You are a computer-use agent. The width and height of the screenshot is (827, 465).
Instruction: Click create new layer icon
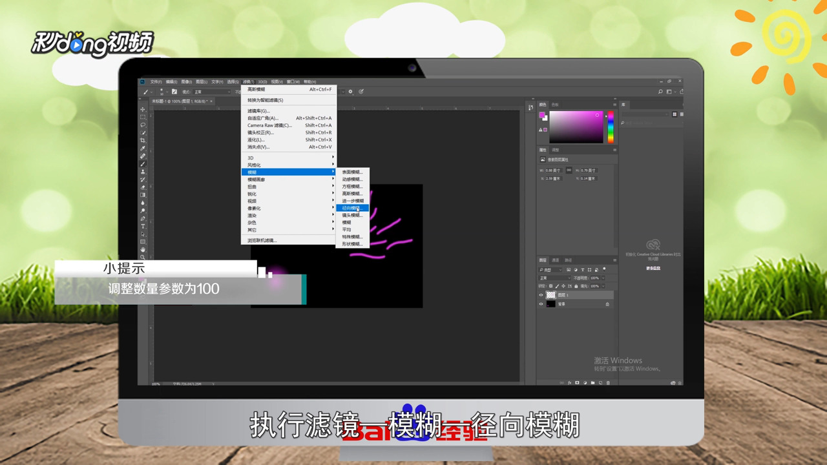[x=600, y=382]
